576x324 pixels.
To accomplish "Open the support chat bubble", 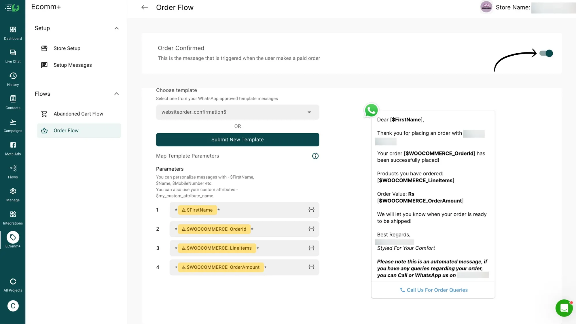I will pyautogui.click(x=564, y=308).
